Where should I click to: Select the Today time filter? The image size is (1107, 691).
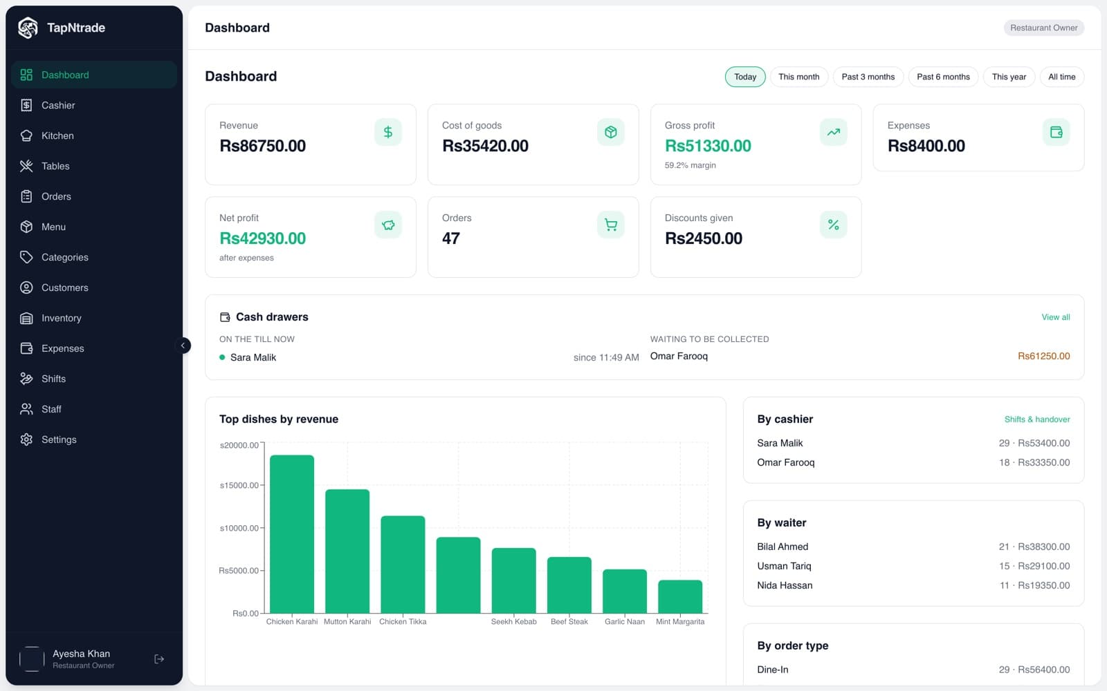[x=745, y=77]
